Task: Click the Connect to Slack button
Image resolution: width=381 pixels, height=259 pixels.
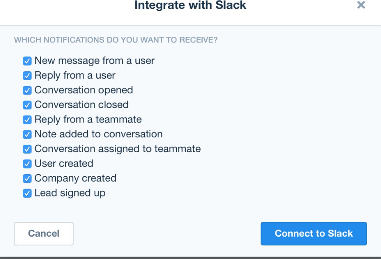Action: tap(314, 234)
